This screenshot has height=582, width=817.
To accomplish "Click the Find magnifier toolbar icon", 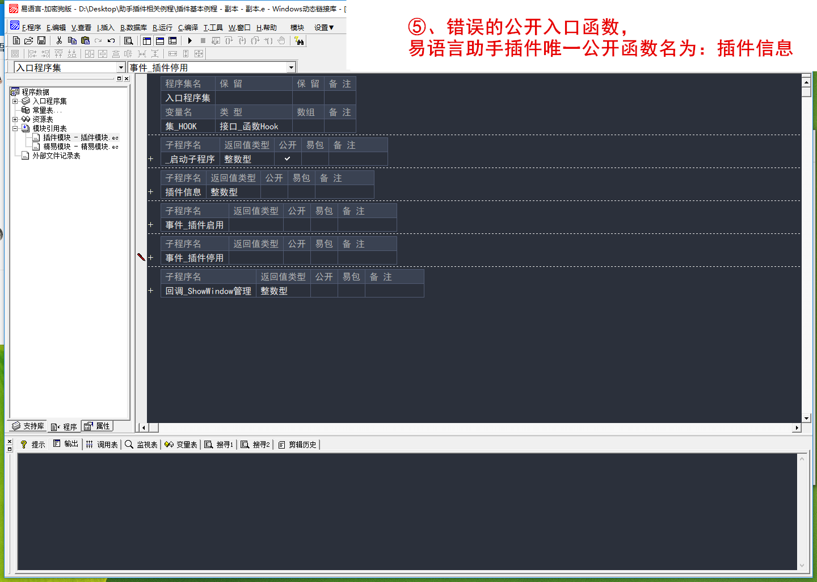I will 129,41.
